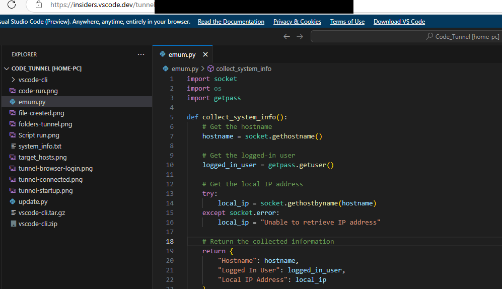The width and height of the screenshot is (502, 289).
Task: Click the breadcrumb chevron after emum.py
Action: point(203,69)
